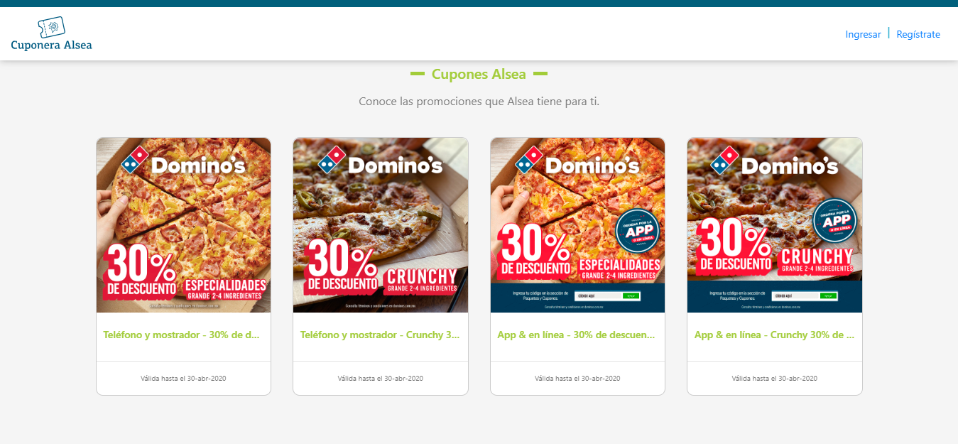958x444 pixels.
Task: Click the Cupones Alsea heading
Action: pyautogui.click(x=479, y=74)
